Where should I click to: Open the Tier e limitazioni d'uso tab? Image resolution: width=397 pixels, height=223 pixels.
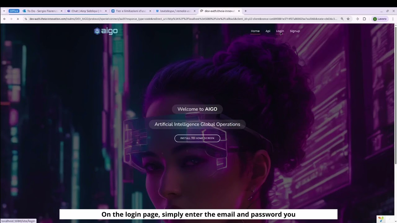pos(131,11)
